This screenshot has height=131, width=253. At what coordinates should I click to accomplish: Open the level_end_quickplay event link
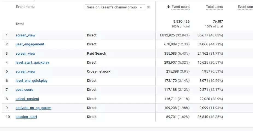click(31, 81)
